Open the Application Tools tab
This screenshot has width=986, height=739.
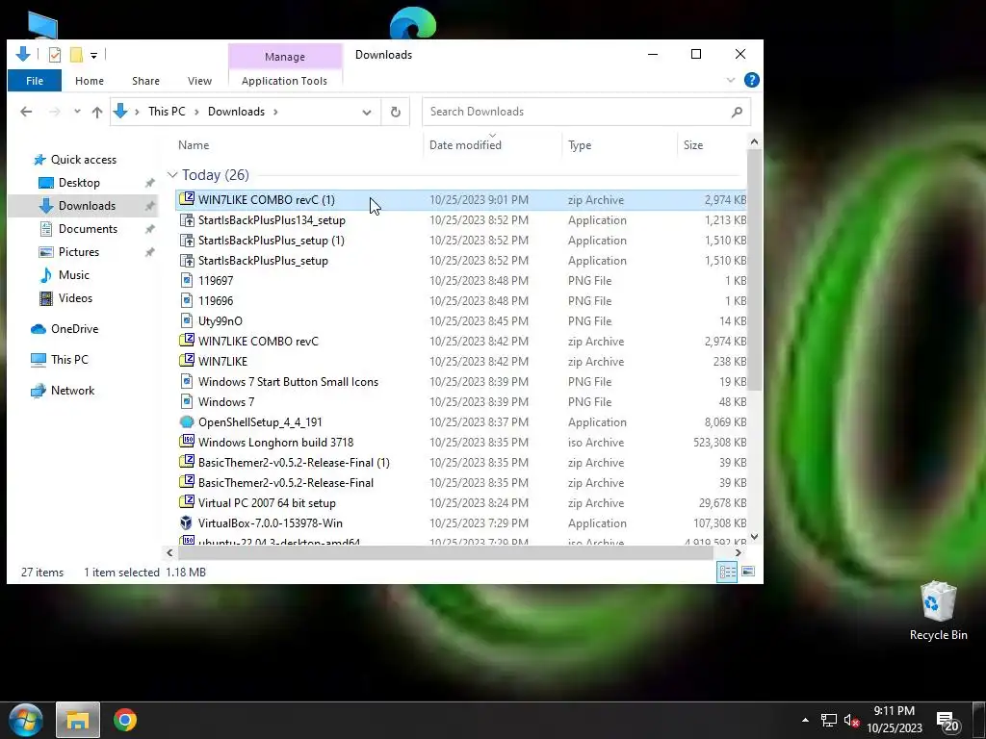tap(284, 81)
